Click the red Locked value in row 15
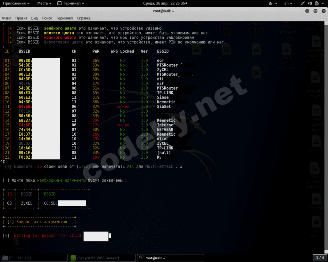 click(122, 125)
